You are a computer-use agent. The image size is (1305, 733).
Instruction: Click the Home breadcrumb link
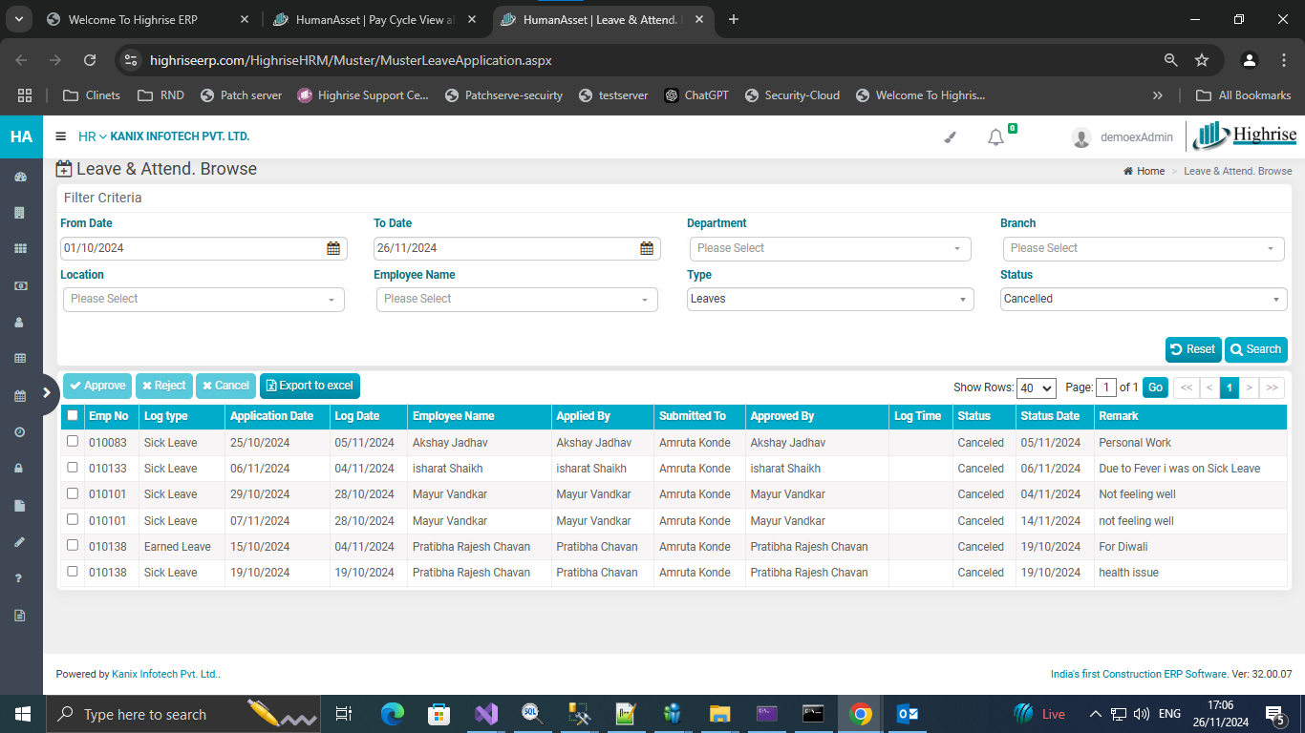[x=1145, y=171]
